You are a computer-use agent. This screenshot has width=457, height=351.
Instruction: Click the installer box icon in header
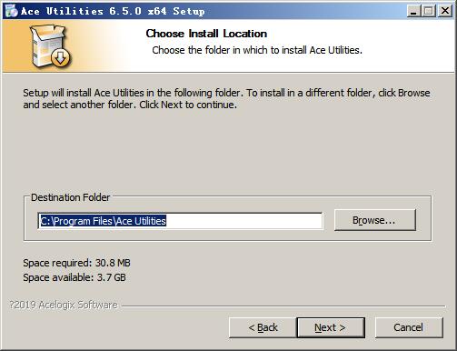click(50, 46)
